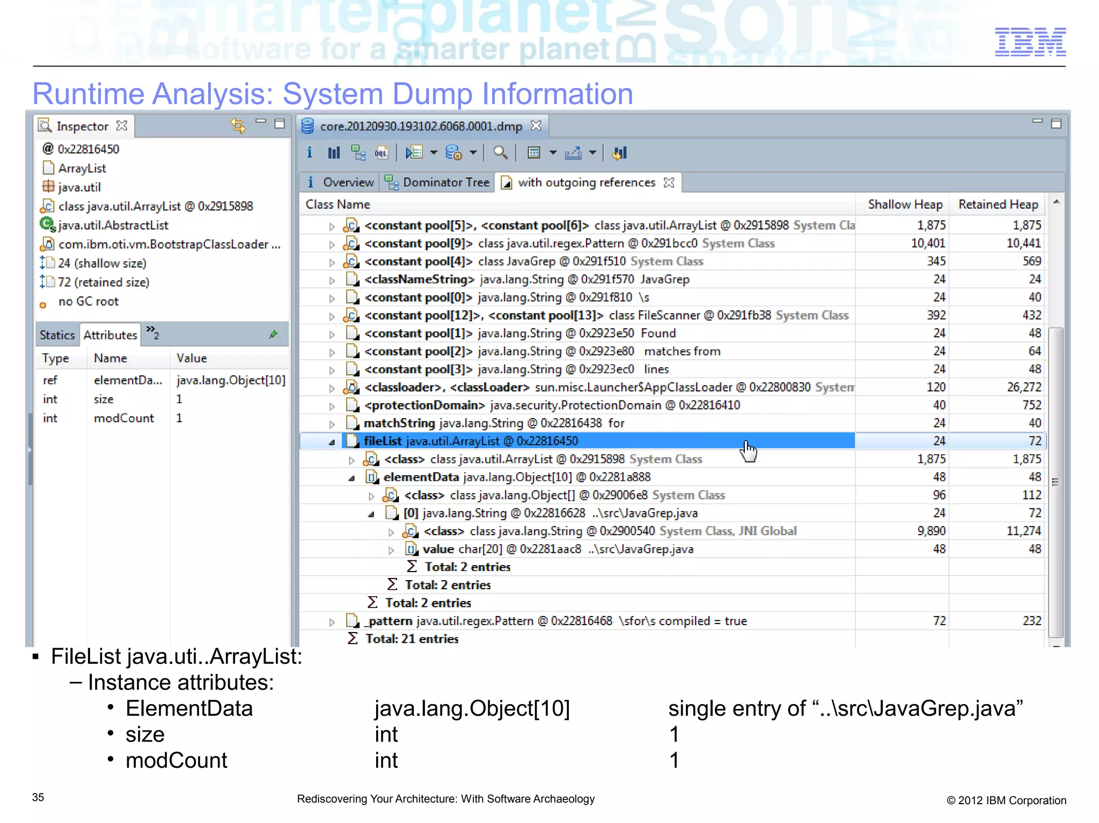Open the Histogram toolbar icon
The image size is (1099, 823).
(334, 153)
